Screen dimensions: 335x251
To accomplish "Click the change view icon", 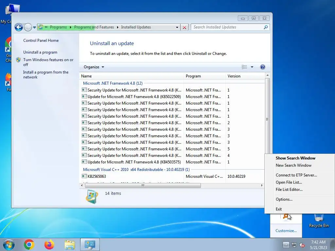I will [244, 67].
